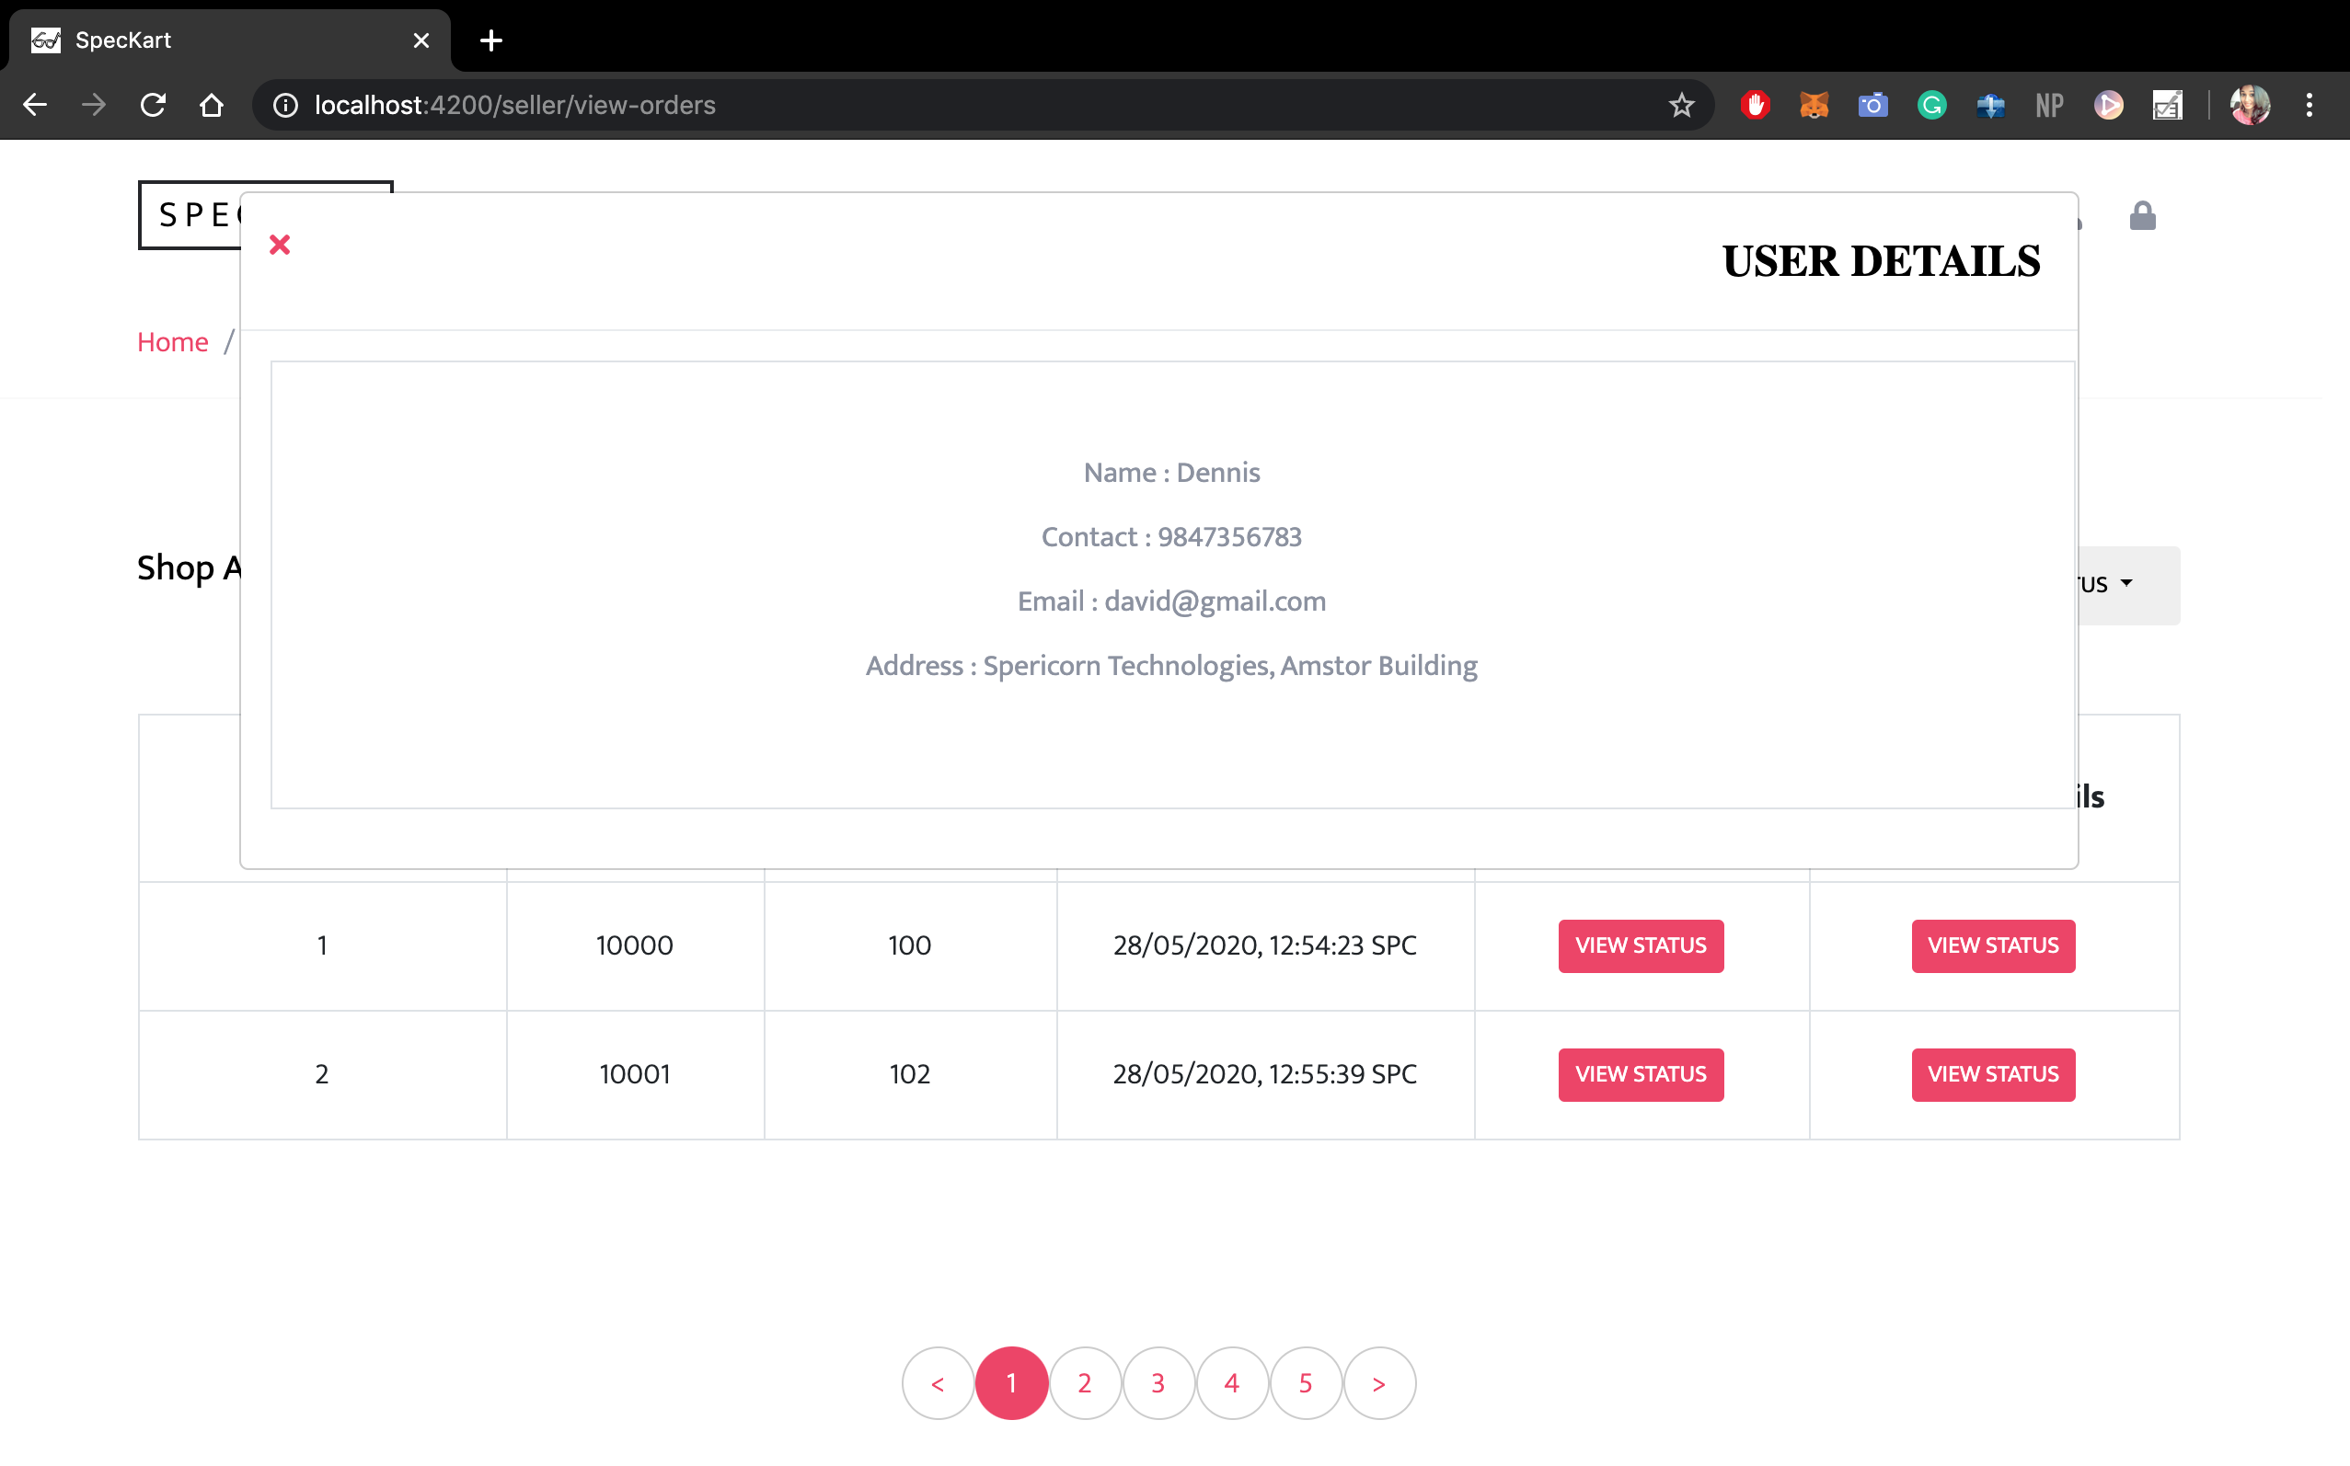Bookmark this page with the star icon
This screenshot has width=2350, height=1466.
[1681, 105]
